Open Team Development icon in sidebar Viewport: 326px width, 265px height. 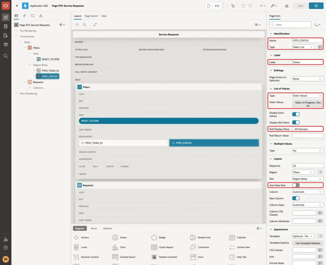6,35
